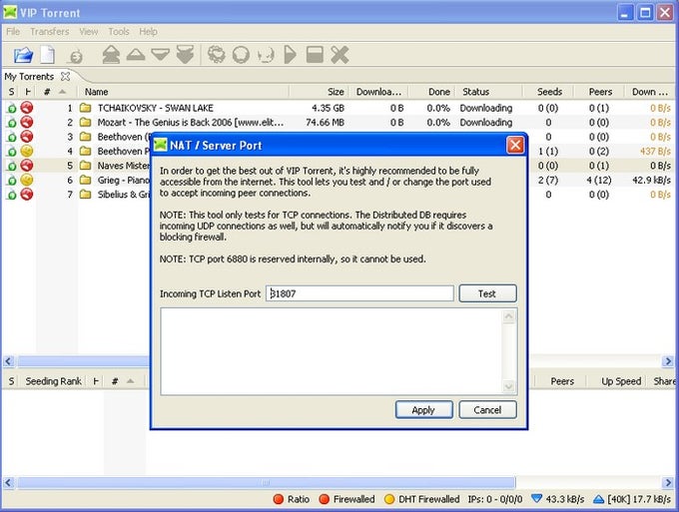Click scroll up arrow in results area
This screenshot has width=679, height=512.
click(x=509, y=316)
